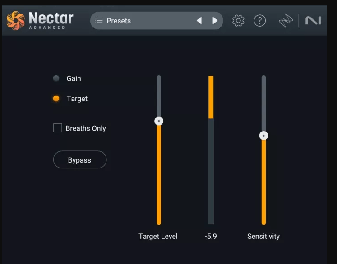The width and height of the screenshot is (337, 264).
Task: Click the orange gain reduction meter
Action: (211, 97)
